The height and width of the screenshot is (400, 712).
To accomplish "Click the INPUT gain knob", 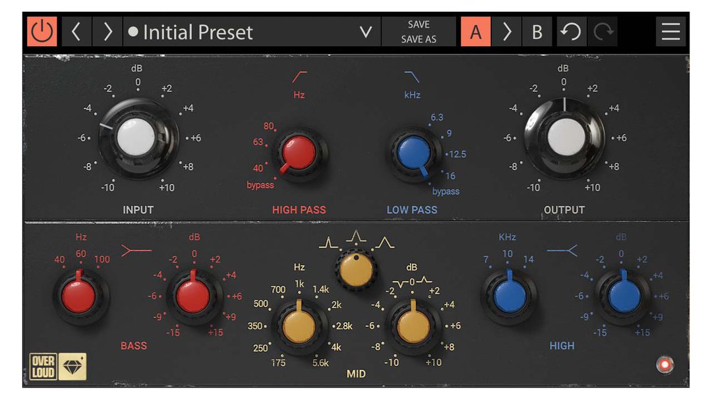I will (x=136, y=138).
